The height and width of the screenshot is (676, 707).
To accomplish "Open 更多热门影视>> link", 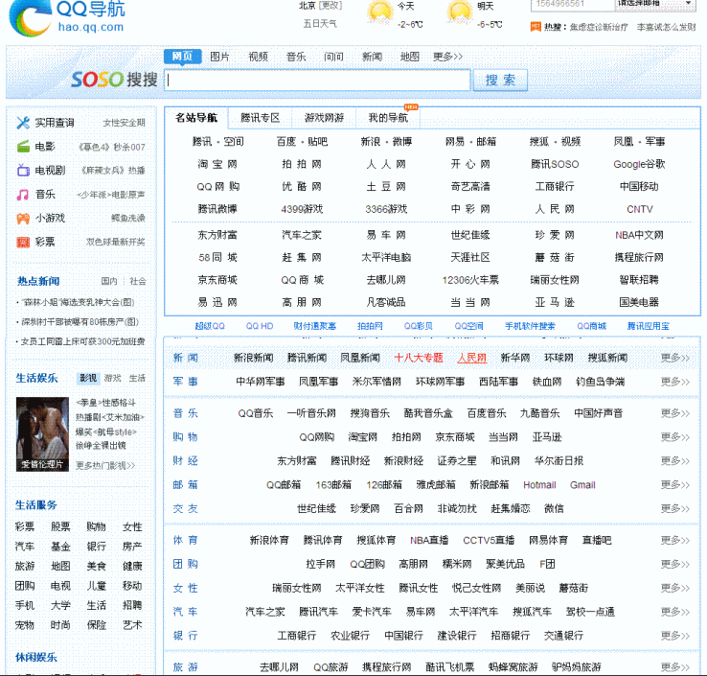I will [105, 465].
